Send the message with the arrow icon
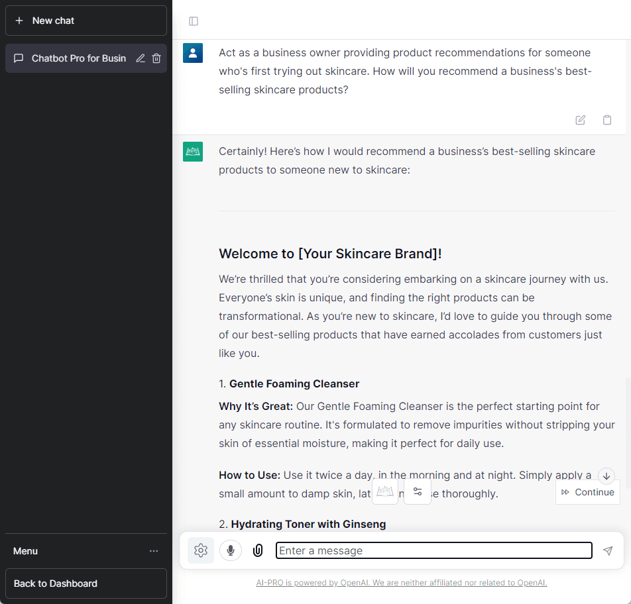Viewport: 631px width, 604px height. 608,550
